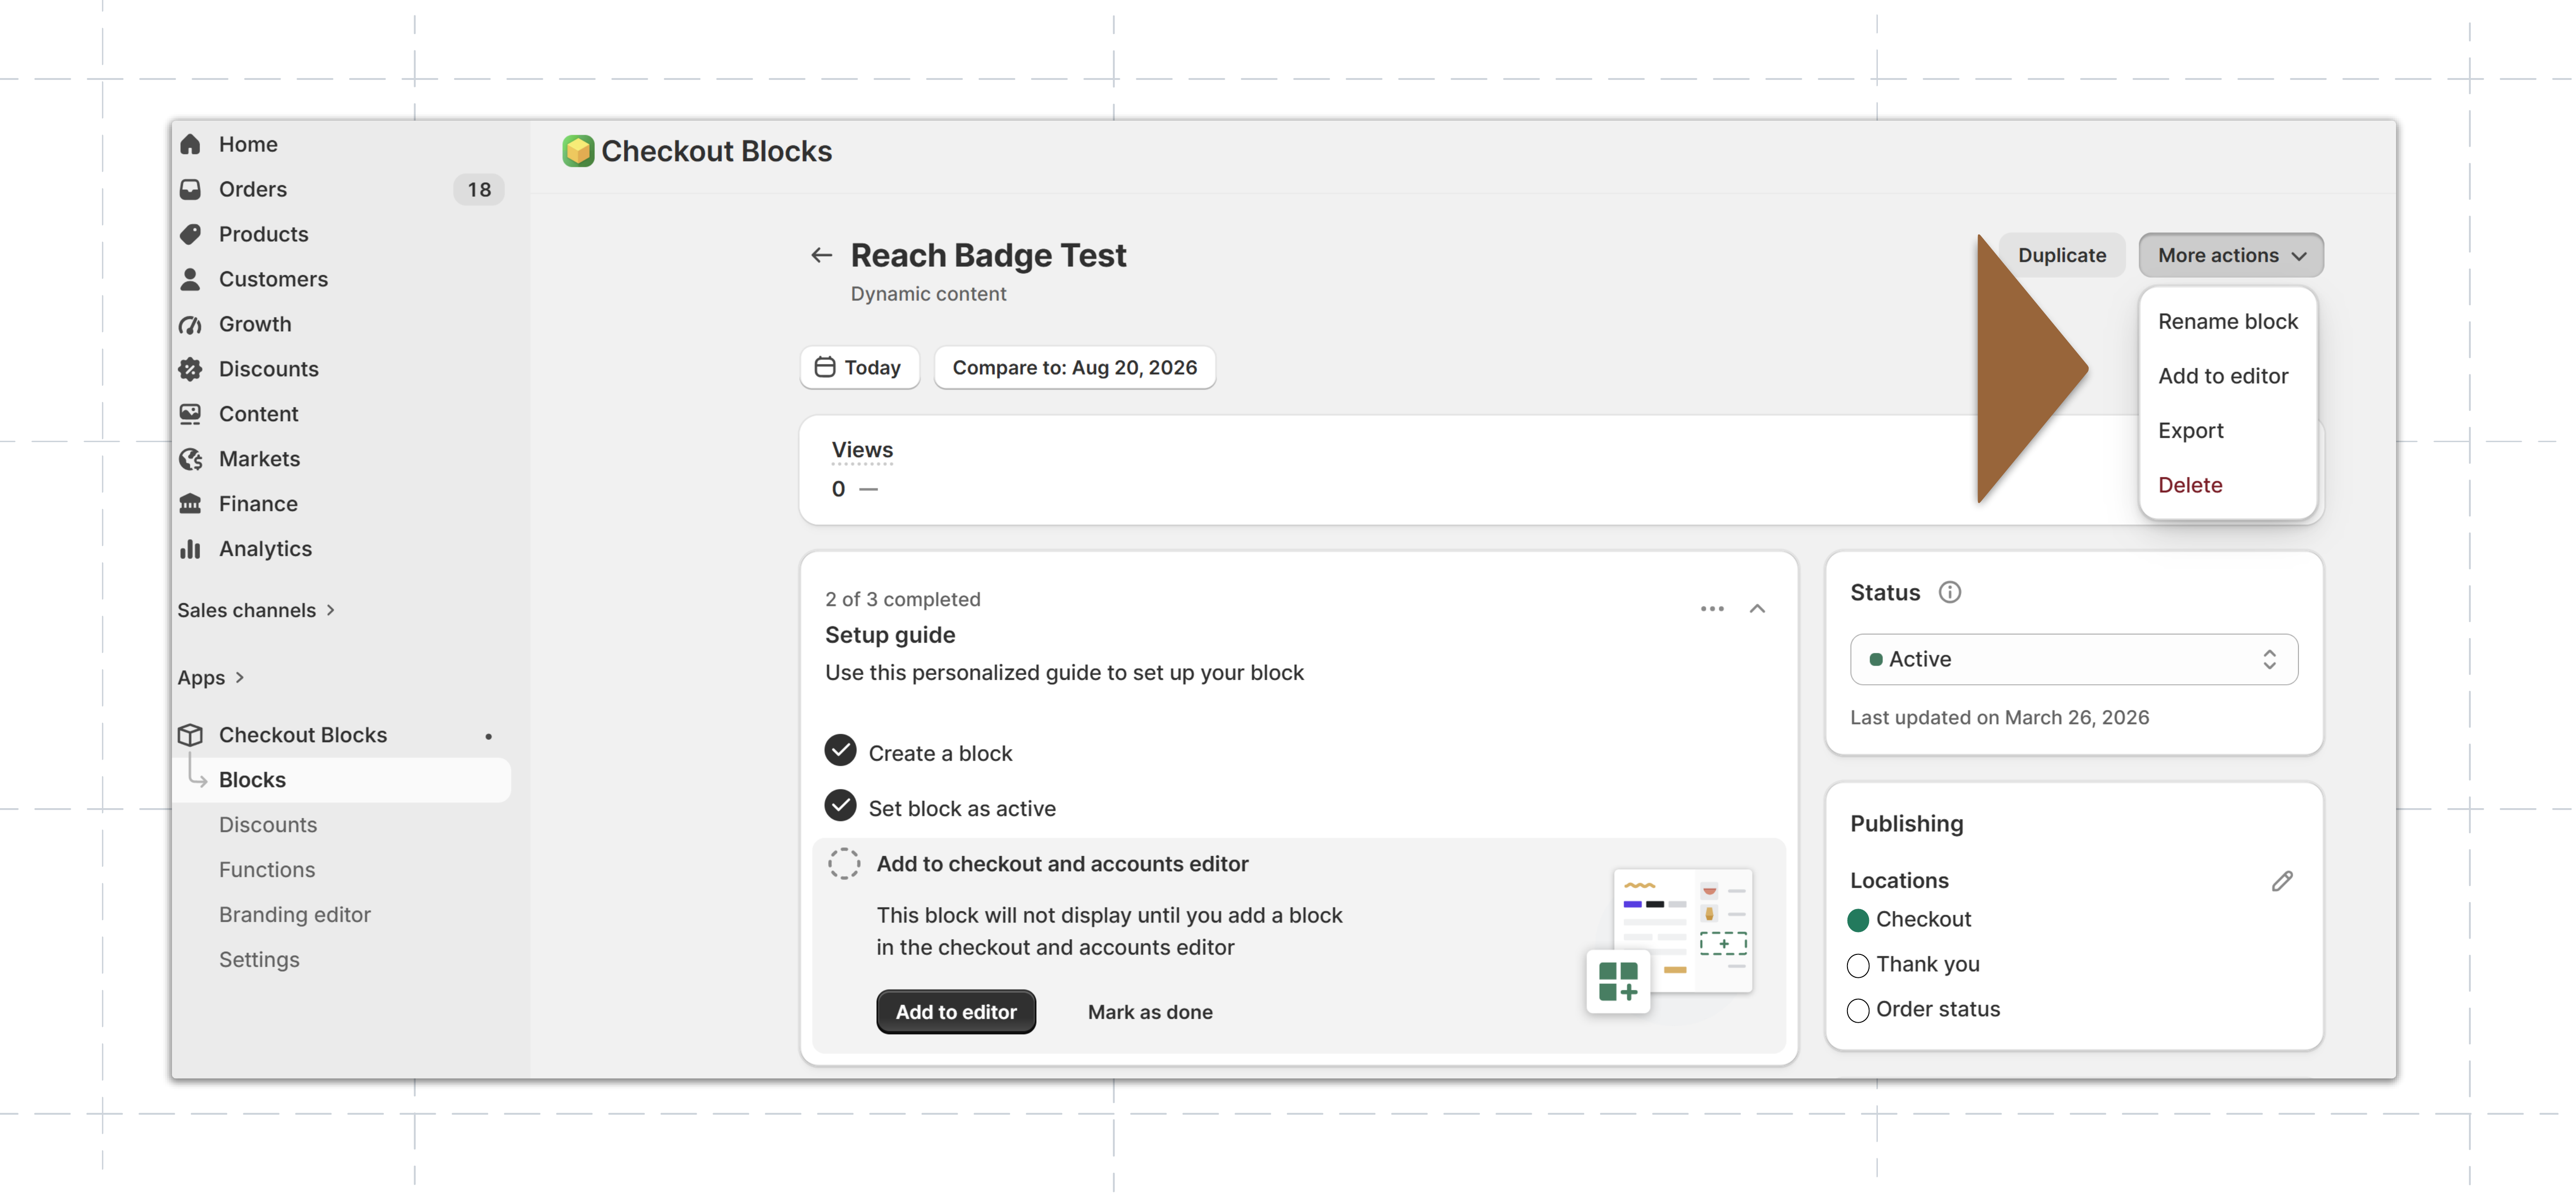Select Delete in the More actions menu
Viewport: 2576px width, 1204px height.
click(2190, 486)
